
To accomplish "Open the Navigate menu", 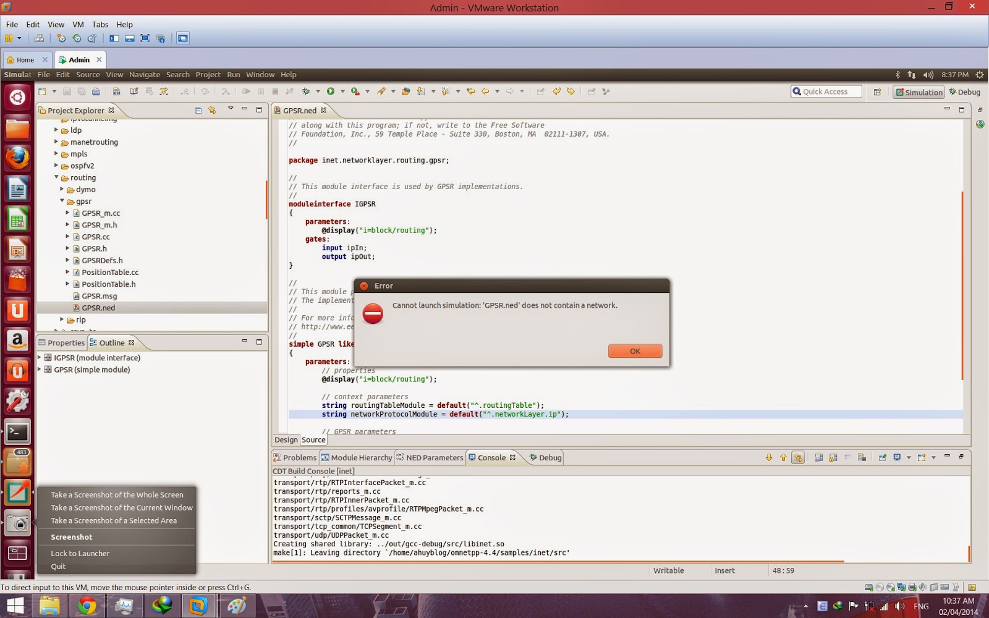I will 145,75.
